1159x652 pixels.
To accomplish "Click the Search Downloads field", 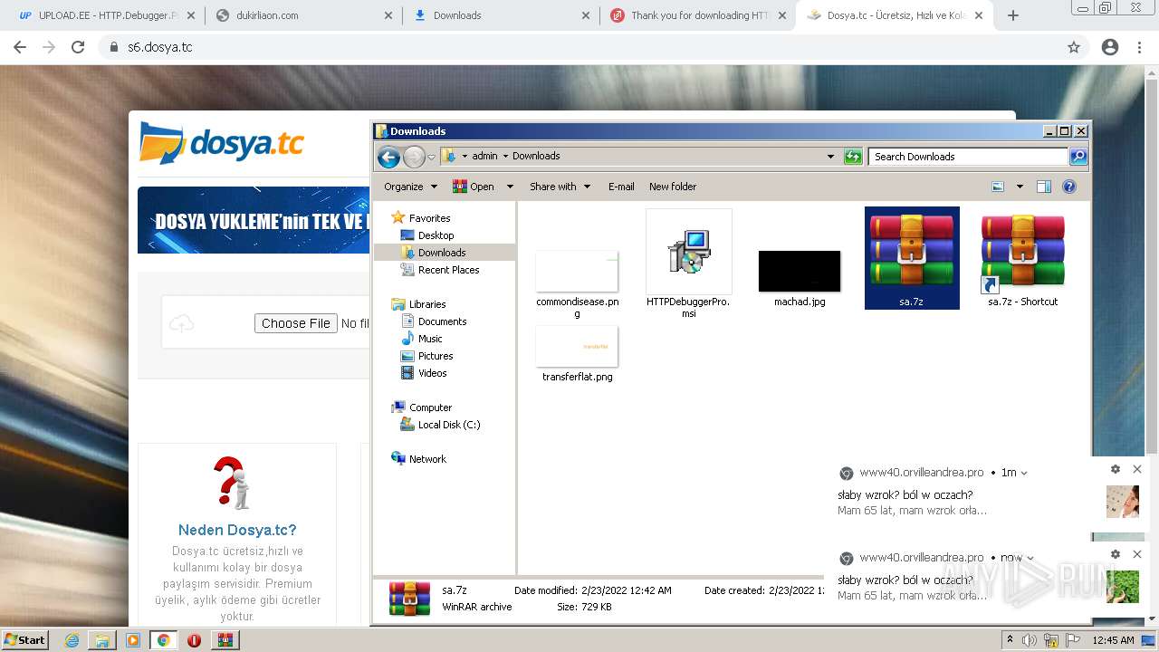I will [x=968, y=157].
